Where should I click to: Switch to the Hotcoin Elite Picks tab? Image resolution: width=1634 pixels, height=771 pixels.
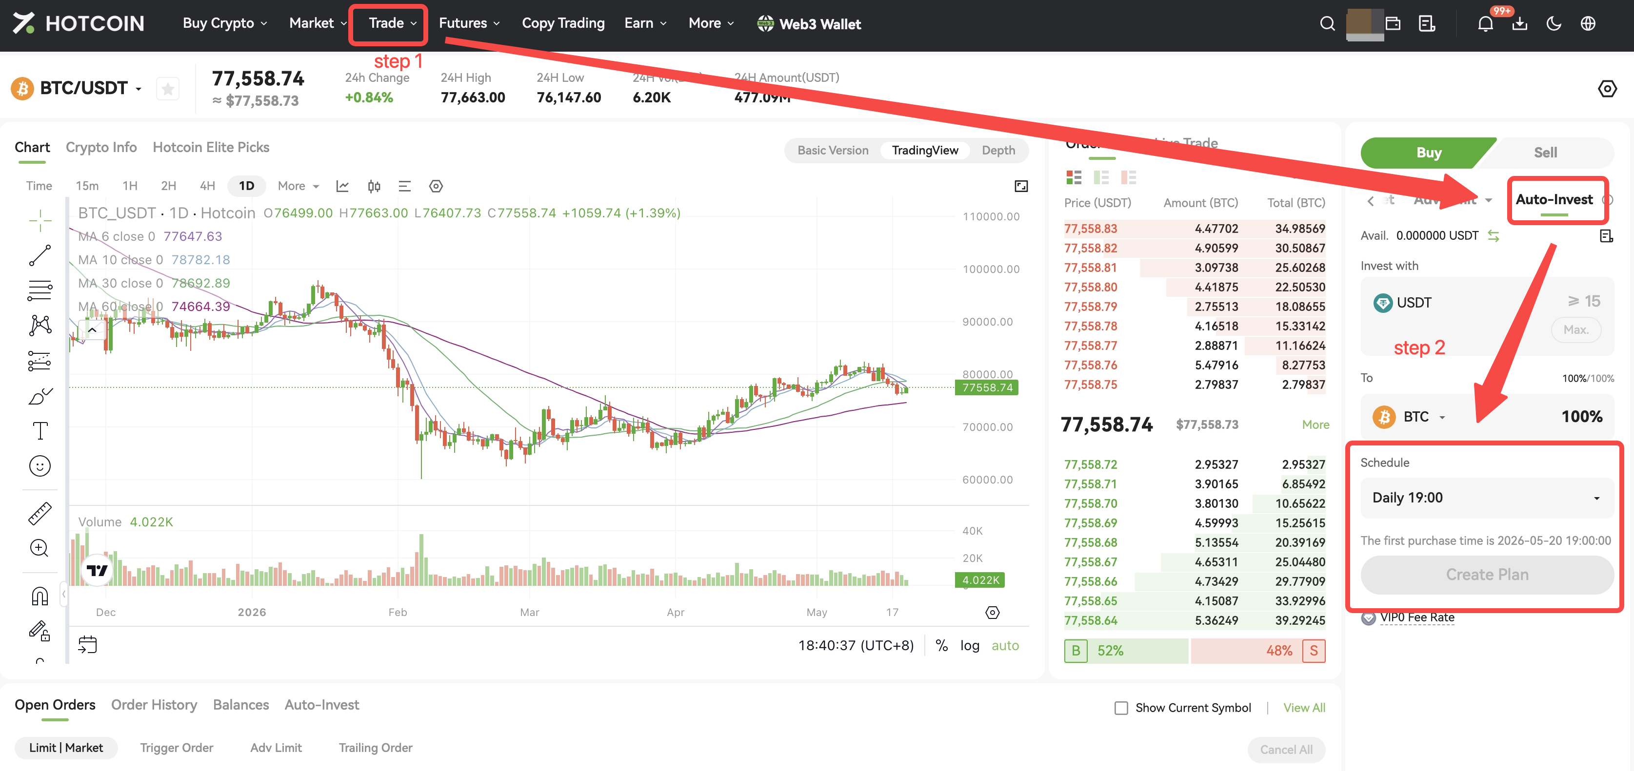pos(211,147)
